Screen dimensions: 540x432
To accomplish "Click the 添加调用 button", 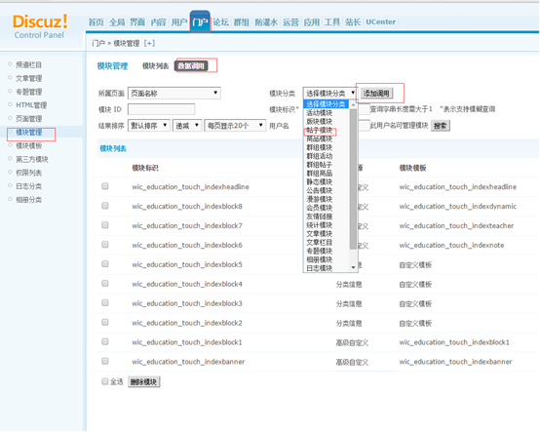I will [376, 93].
